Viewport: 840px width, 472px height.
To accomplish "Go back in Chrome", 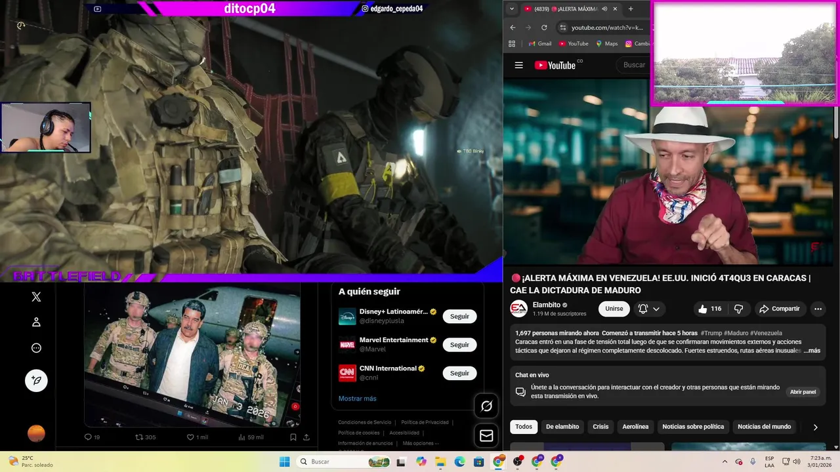I will click(x=513, y=28).
